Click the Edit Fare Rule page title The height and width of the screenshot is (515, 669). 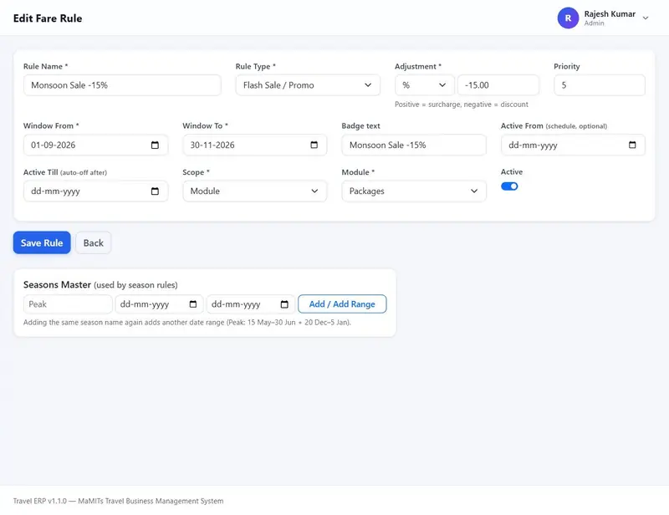48,18
